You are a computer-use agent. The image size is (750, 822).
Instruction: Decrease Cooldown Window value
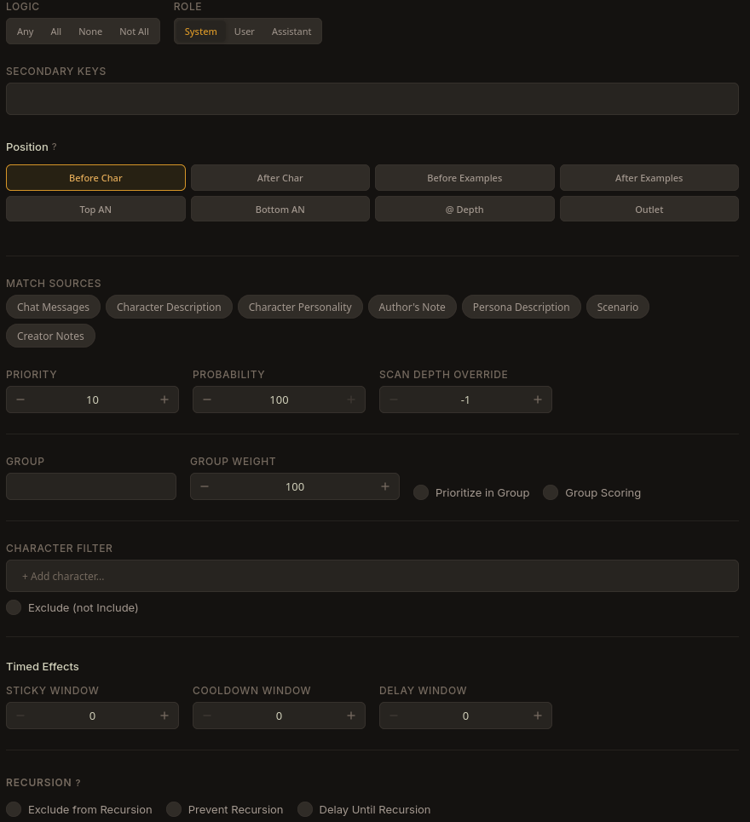tap(207, 716)
